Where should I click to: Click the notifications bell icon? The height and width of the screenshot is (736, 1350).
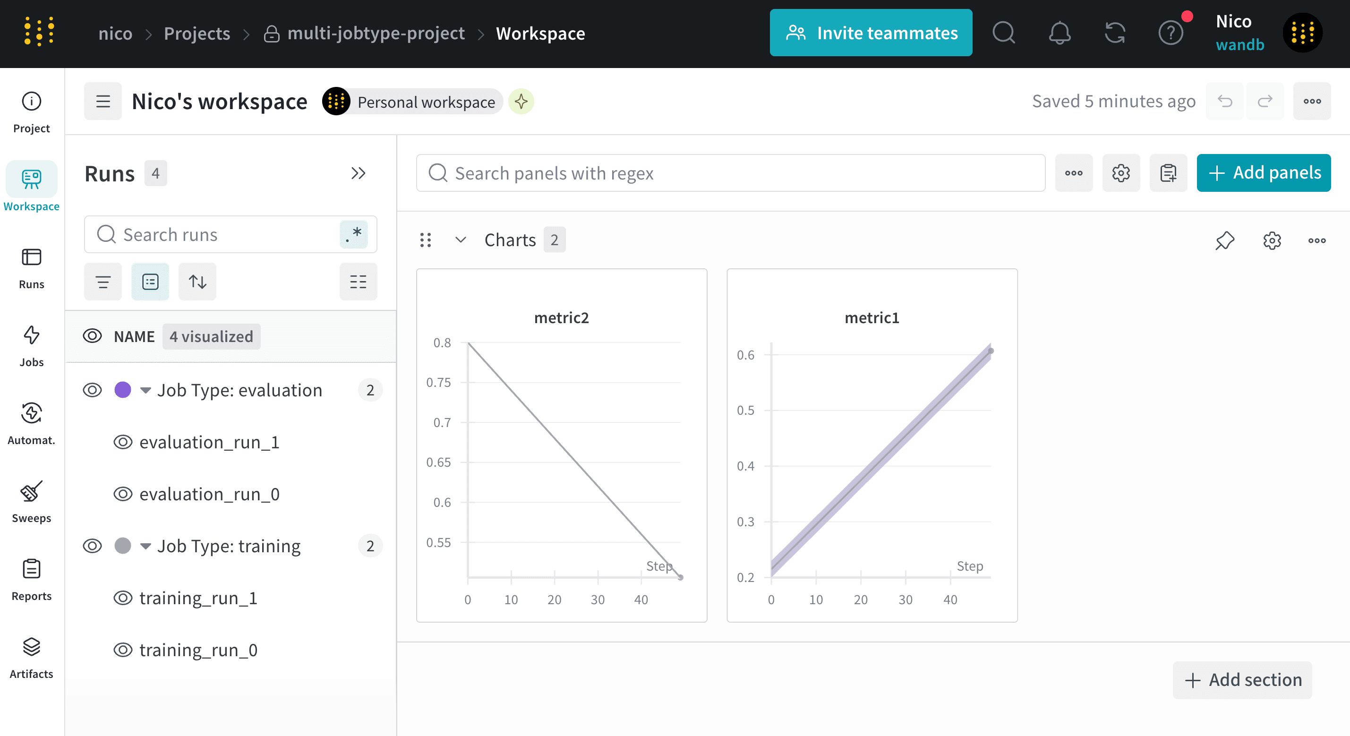[x=1059, y=33]
